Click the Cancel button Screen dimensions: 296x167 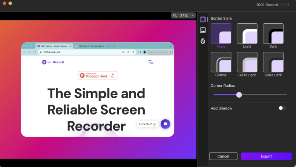[x=223, y=156]
